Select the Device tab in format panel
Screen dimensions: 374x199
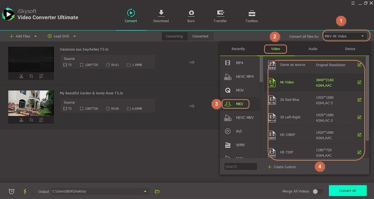point(350,49)
